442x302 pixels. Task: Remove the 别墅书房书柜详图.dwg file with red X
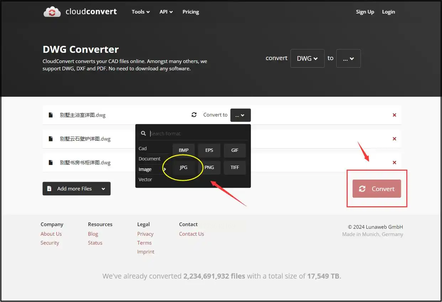(394, 163)
